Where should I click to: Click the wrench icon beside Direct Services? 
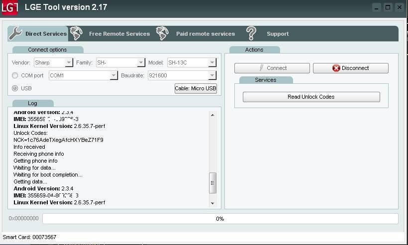coord(15,33)
